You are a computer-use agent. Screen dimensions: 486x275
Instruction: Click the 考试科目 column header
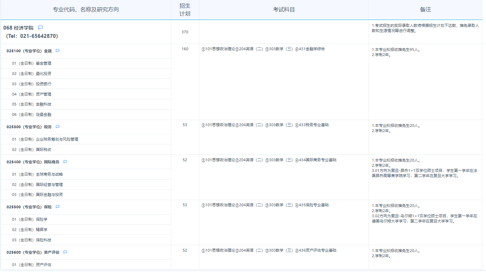click(x=284, y=10)
